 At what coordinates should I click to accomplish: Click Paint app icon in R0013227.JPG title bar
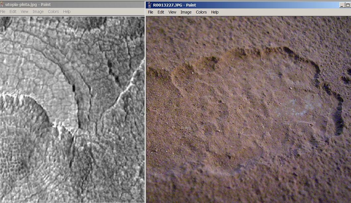[149, 5]
